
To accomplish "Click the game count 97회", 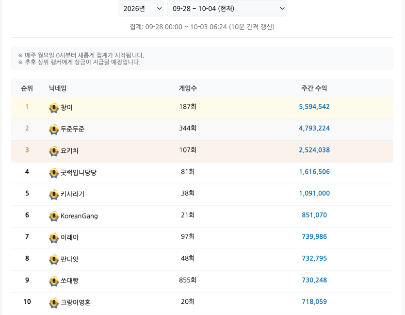I will 188,236.
